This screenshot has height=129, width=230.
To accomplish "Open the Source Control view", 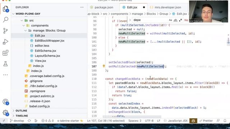I will (x=5, y=31).
